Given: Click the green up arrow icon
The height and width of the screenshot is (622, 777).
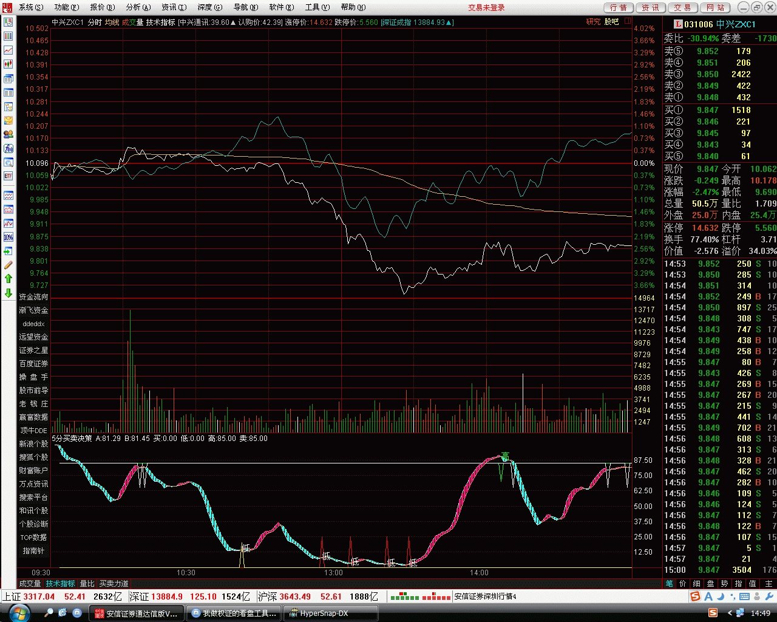Looking at the screenshot, I should tap(8, 279).
